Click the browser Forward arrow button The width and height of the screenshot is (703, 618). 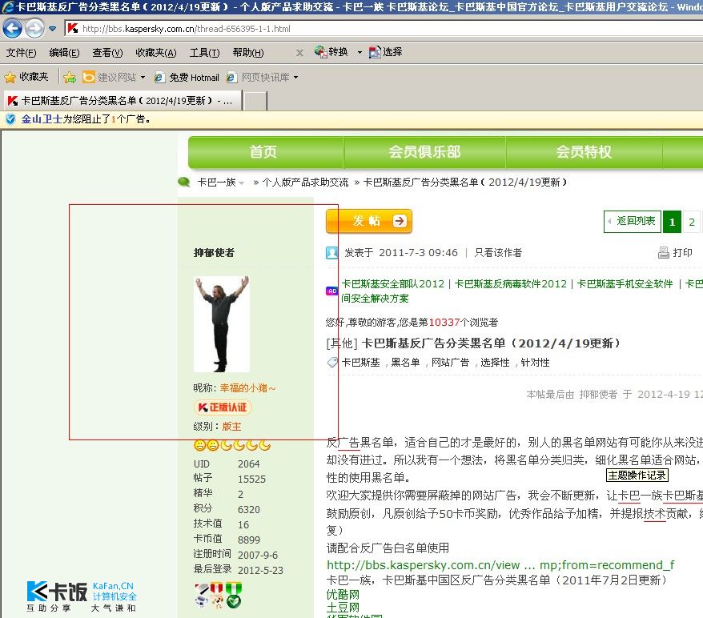coord(34,29)
